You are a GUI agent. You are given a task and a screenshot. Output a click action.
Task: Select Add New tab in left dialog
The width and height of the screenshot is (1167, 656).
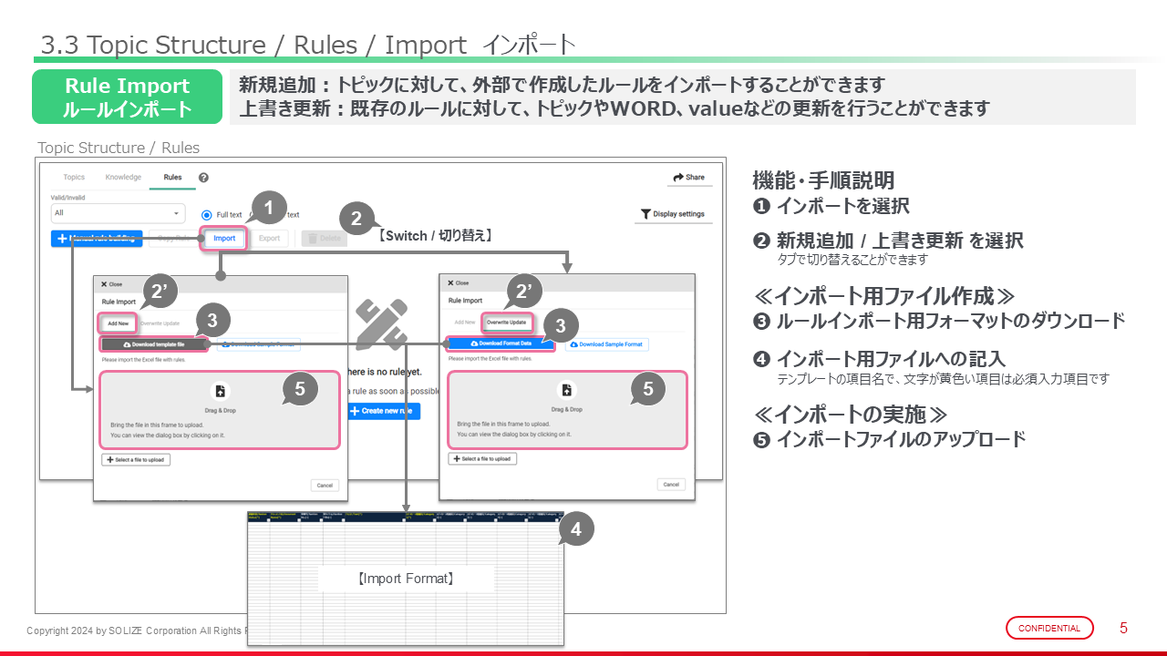[x=118, y=323]
